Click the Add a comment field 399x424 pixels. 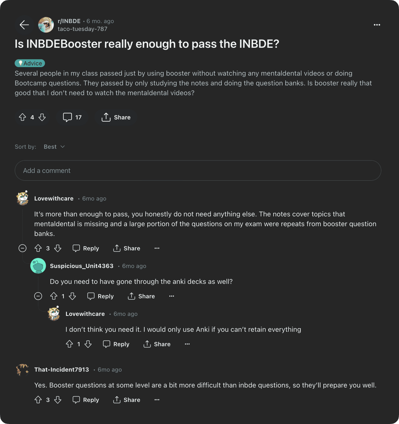(198, 171)
